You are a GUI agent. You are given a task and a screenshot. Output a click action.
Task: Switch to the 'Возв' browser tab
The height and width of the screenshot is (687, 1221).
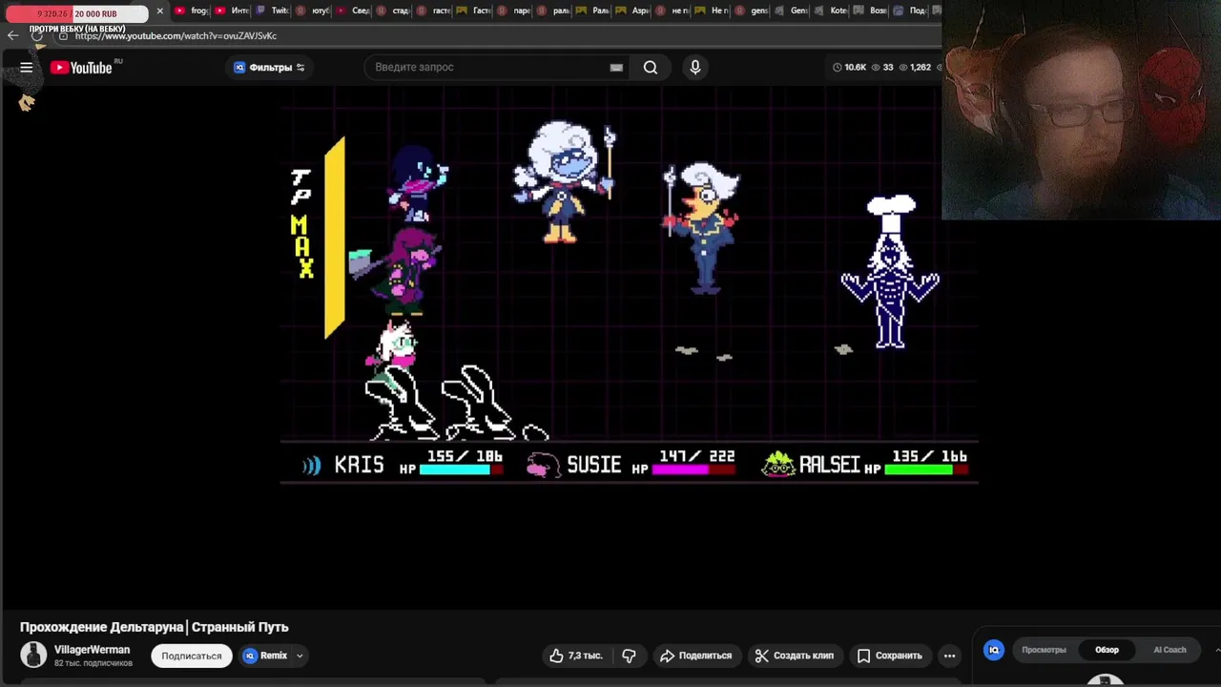tap(870, 10)
